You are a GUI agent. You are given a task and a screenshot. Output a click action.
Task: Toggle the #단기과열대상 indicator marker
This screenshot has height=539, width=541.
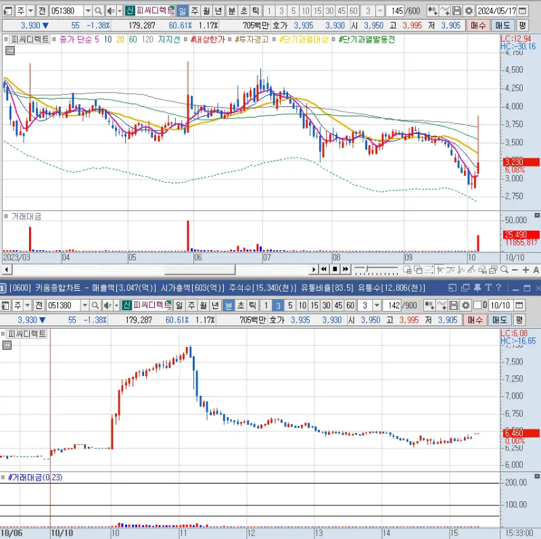(x=275, y=39)
